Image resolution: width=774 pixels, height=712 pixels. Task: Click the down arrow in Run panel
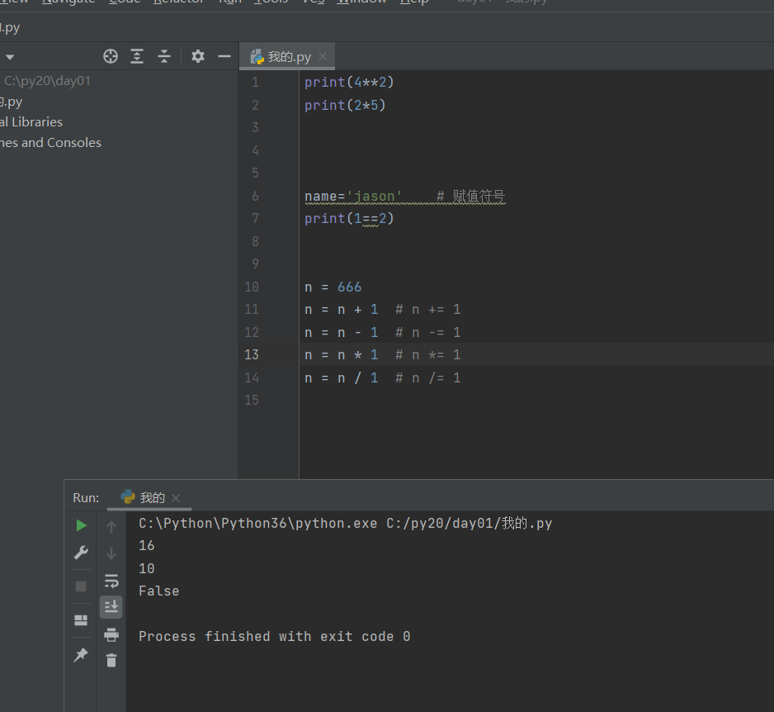click(x=111, y=553)
